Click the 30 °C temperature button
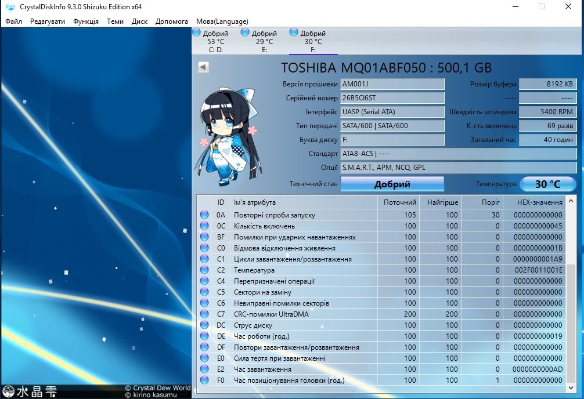This screenshot has width=584, height=399. point(547,184)
